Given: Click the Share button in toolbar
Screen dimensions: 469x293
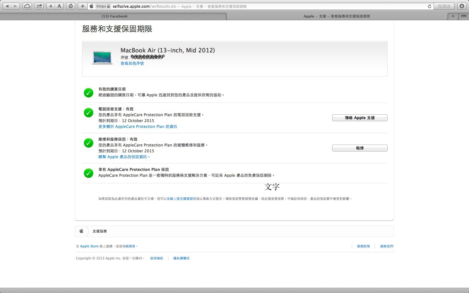Looking at the screenshot, I should click(x=39, y=6).
